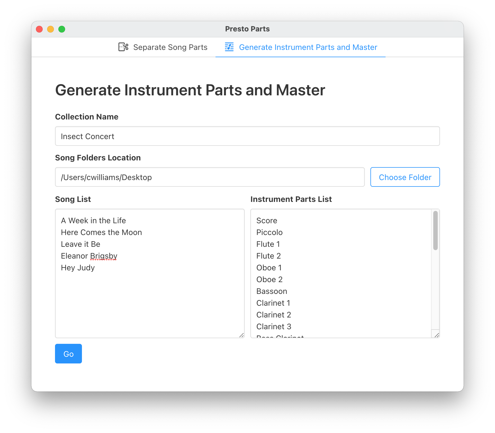Click the Separate Song Parts scissors icon
The height and width of the screenshot is (433, 495).
pos(123,47)
